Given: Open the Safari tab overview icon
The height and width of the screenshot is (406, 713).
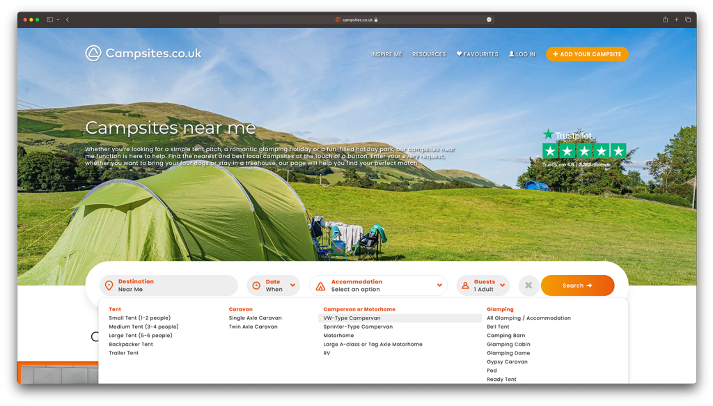Looking at the screenshot, I should click(x=688, y=19).
